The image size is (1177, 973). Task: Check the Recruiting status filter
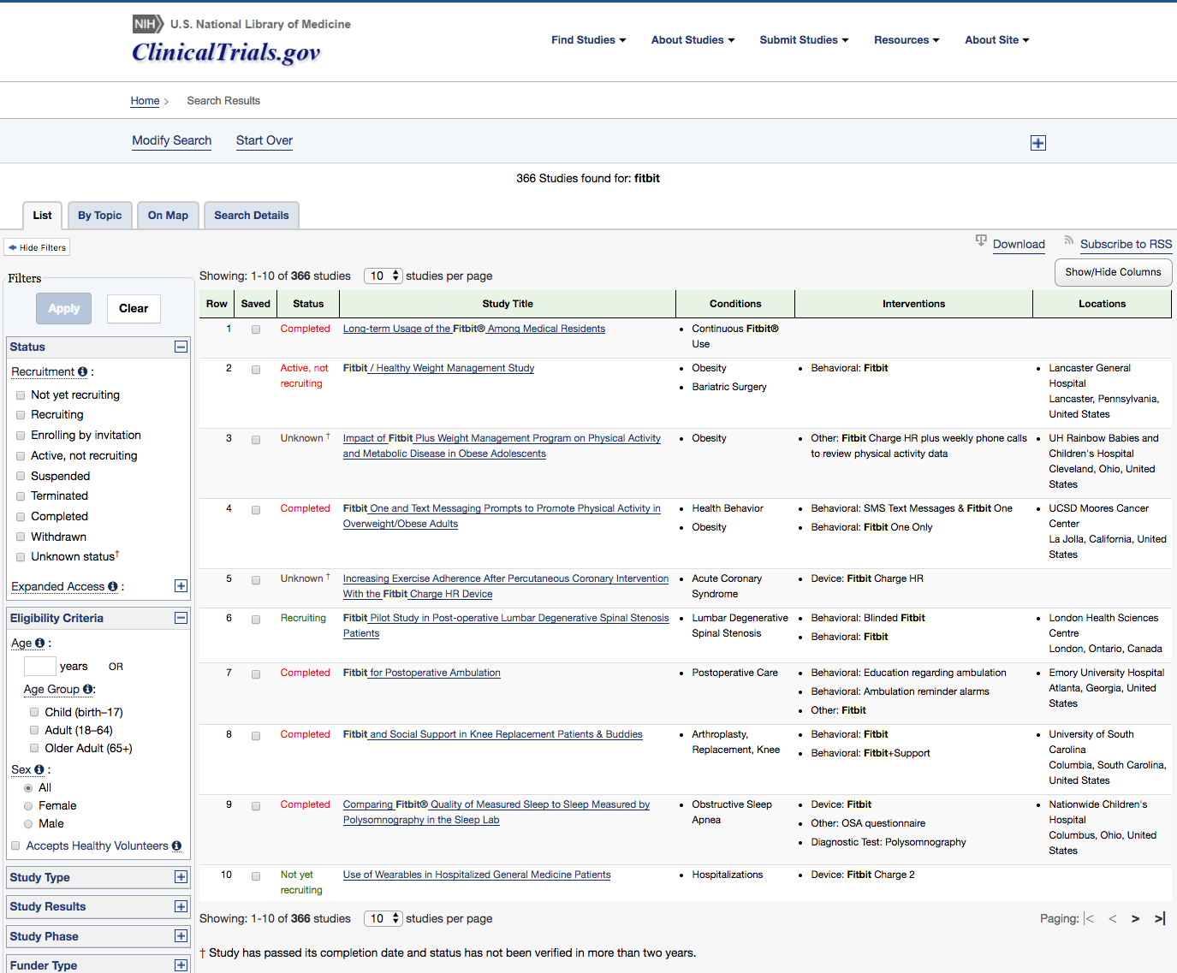[x=21, y=415]
